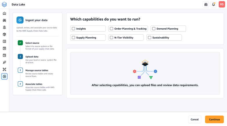227x126 pixels.
Task: Select the map pin location sidebar icon
Action: (4, 27)
